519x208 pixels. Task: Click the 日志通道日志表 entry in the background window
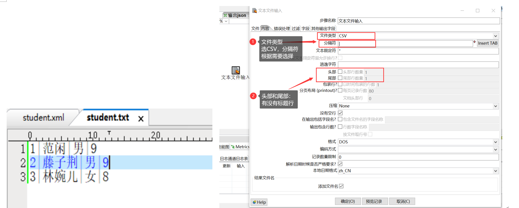point(234,159)
